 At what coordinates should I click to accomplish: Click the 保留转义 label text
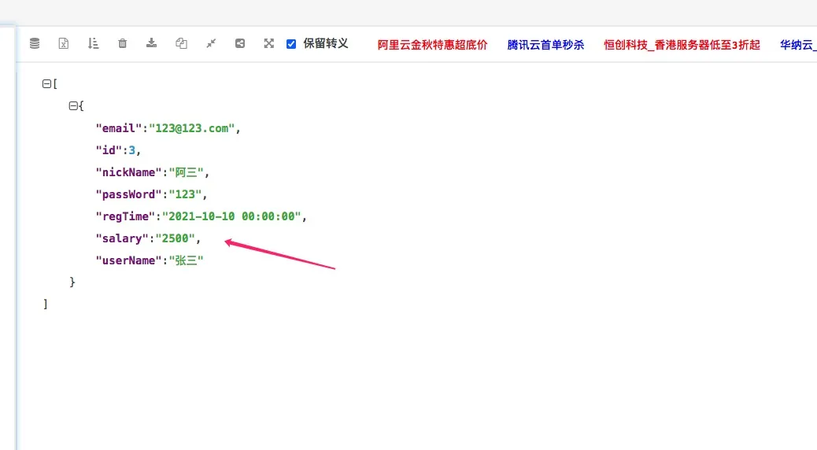326,44
